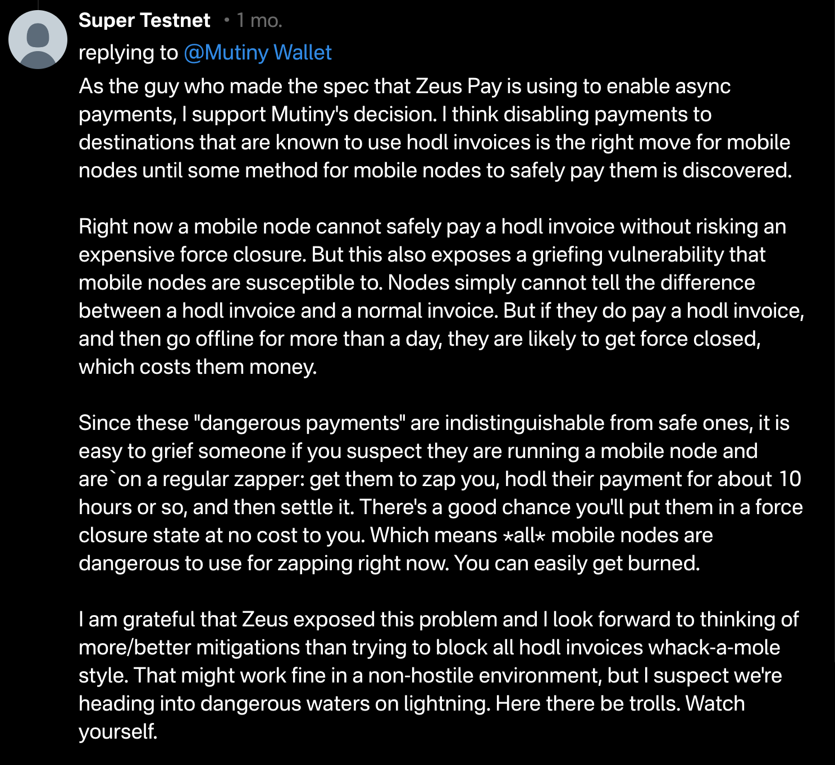Click the word "whack-a-mole" in last paragraph
Viewport: 835px width, 765px height.
pyautogui.click(x=714, y=648)
